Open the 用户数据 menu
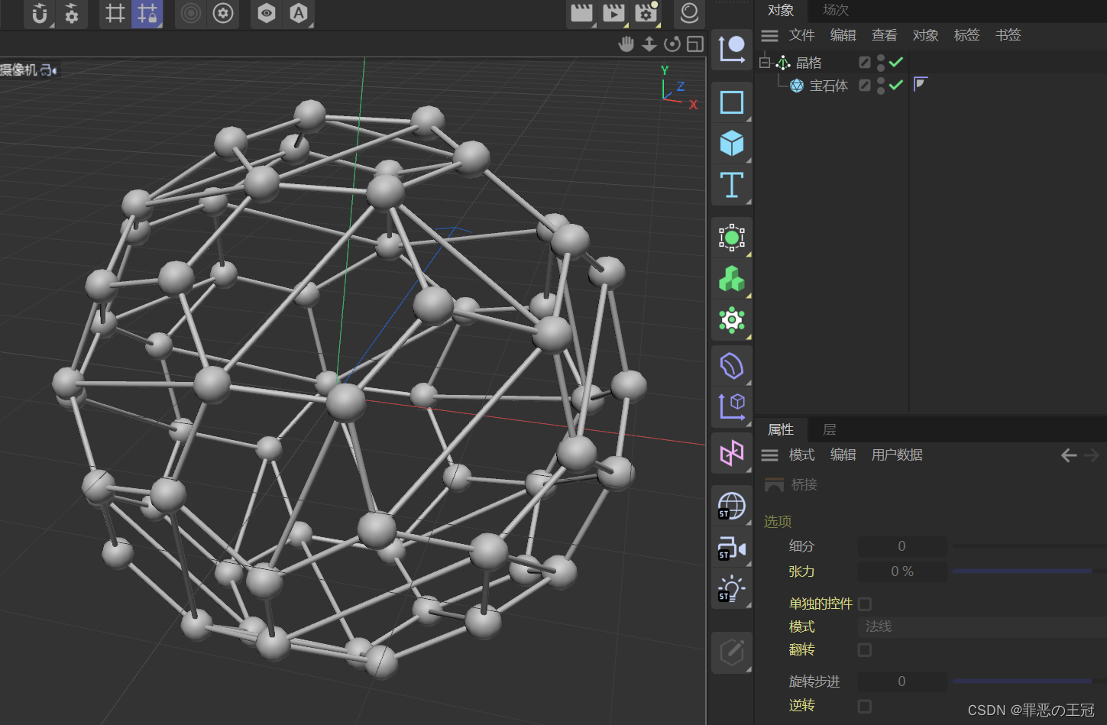 click(x=897, y=455)
